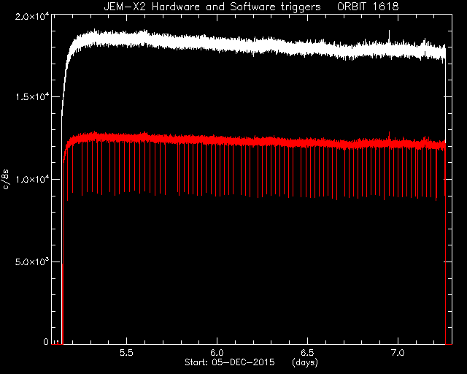Click the '(days)' x-axis unit text
The width and height of the screenshot is (467, 374).
[305, 362]
